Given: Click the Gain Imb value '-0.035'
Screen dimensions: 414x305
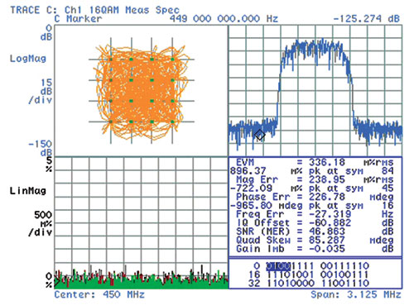Looking at the screenshot, I should (327, 249).
